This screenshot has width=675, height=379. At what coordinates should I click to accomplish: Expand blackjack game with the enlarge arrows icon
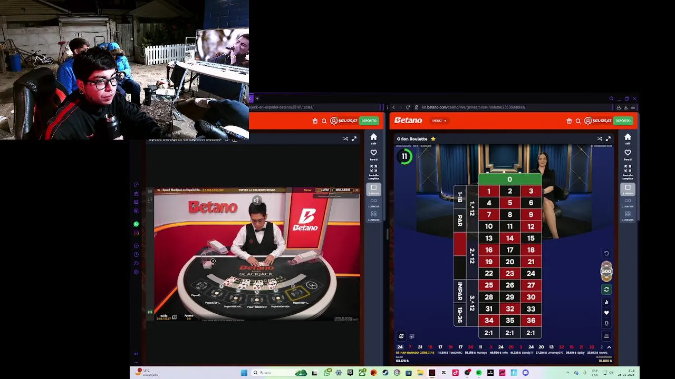tap(354, 139)
